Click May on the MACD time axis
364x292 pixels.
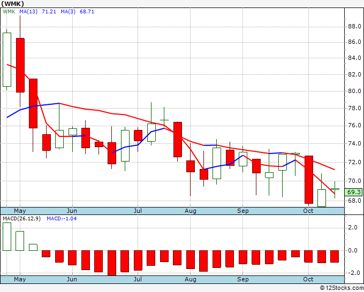coord(20,279)
